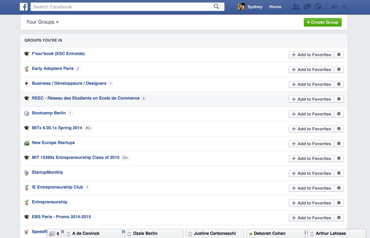
Task: Add StartupMonthly to Favorites
Action: pos(311,173)
